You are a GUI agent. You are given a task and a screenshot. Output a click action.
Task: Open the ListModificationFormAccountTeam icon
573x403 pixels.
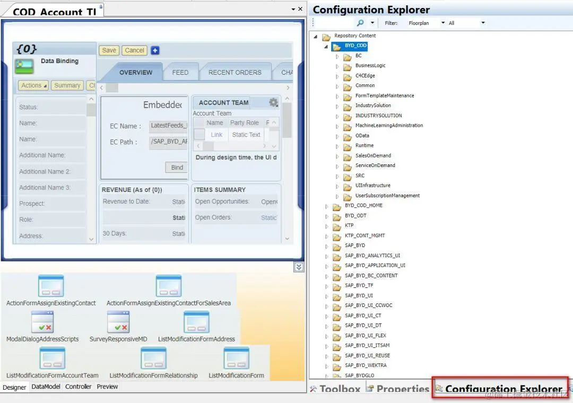(x=52, y=358)
